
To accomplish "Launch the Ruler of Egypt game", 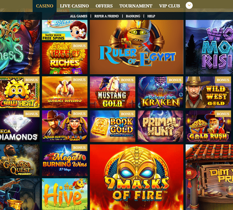I will pyautogui.click(x=136, y=47).
